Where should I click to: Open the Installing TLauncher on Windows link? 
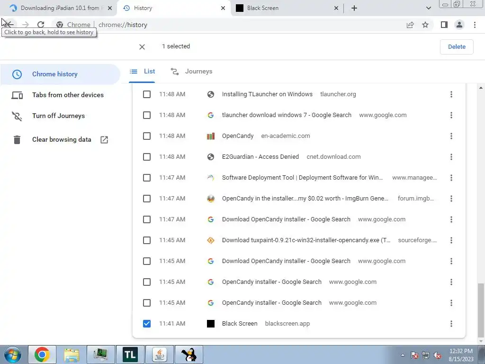tap(267, 94)
